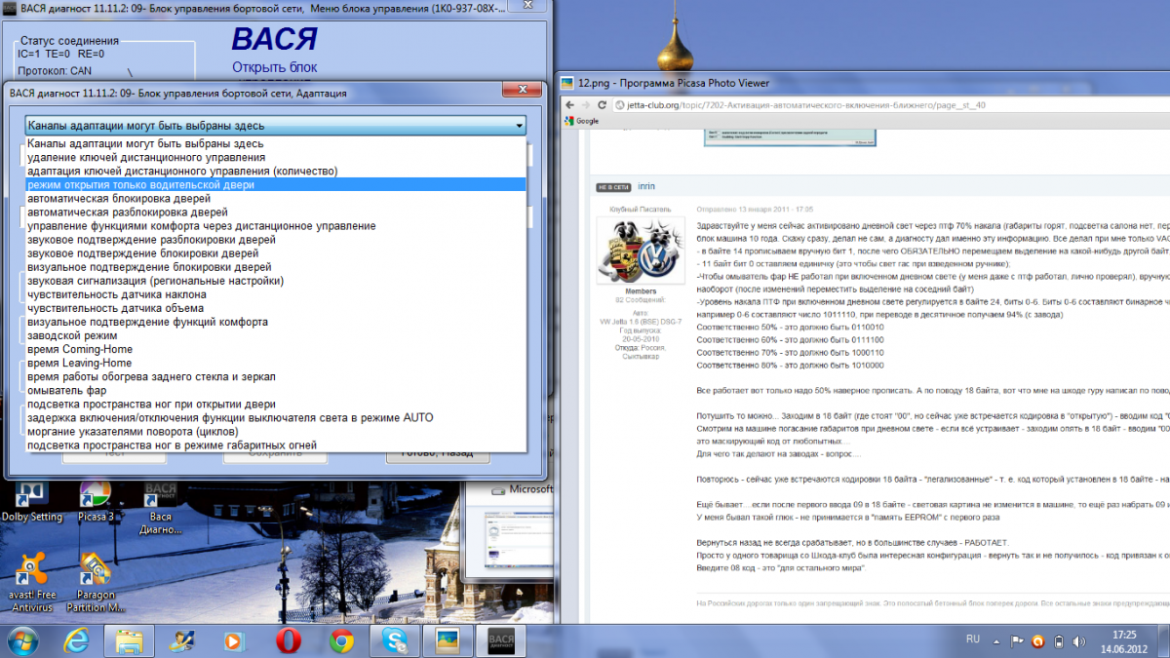Viewport: 1170px width, 658px height.
Task: Launch Opera browser from the taskbar
Action: 287,640
